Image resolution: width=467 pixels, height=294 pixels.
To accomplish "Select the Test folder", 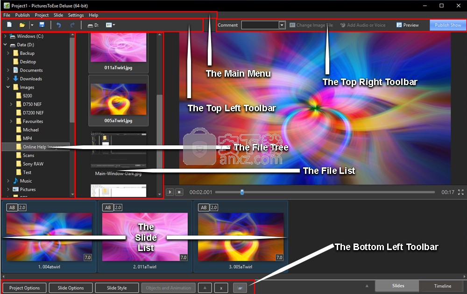I will tap(23, 172).
